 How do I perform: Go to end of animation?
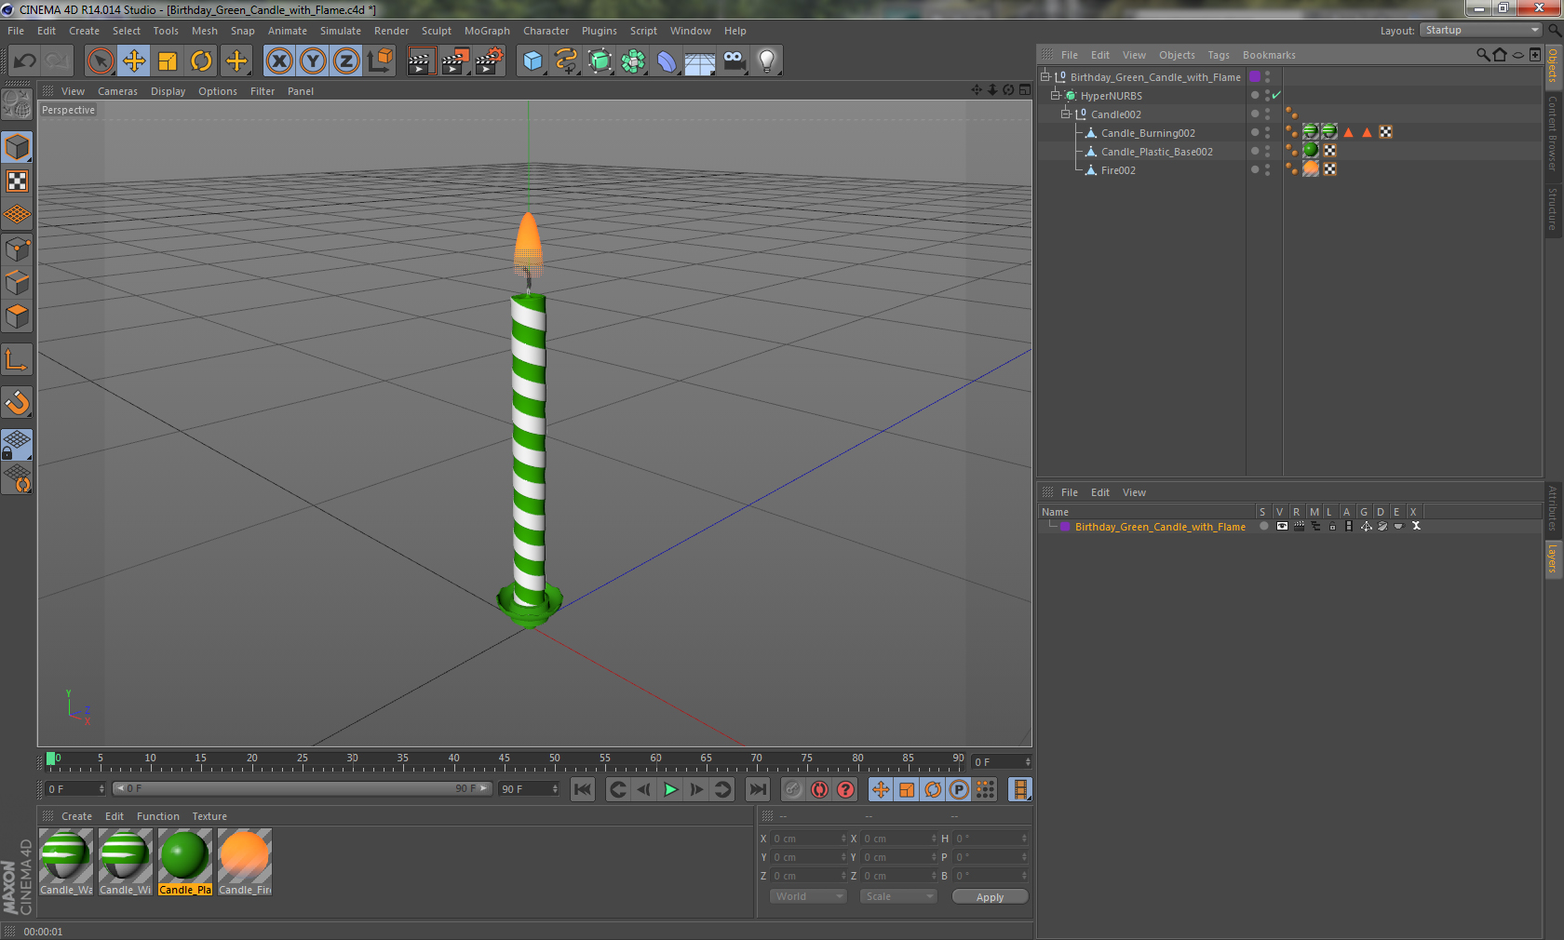coord(758,789)
